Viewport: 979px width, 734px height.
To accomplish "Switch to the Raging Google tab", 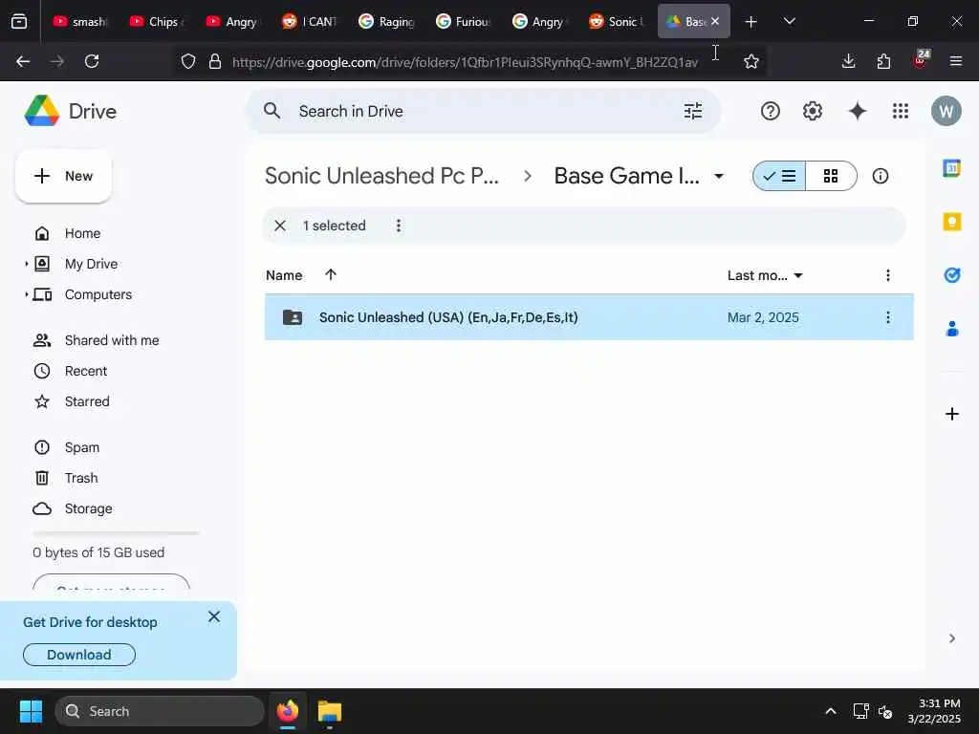I will 387,21.
